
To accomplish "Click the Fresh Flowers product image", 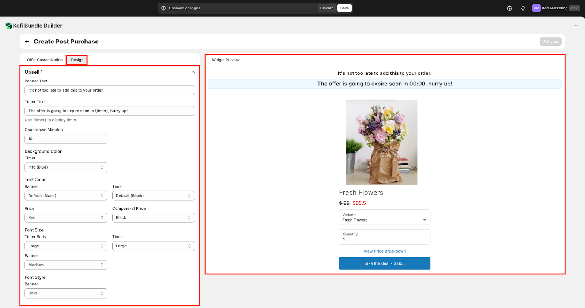I will tap(381, 142).
